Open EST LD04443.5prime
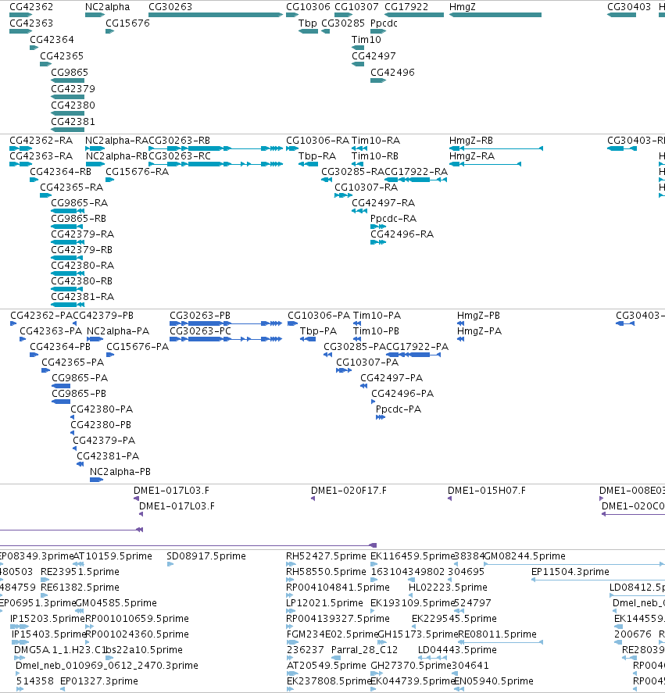The width and height of the screenshot is (665, 693). tap(457, 650)
